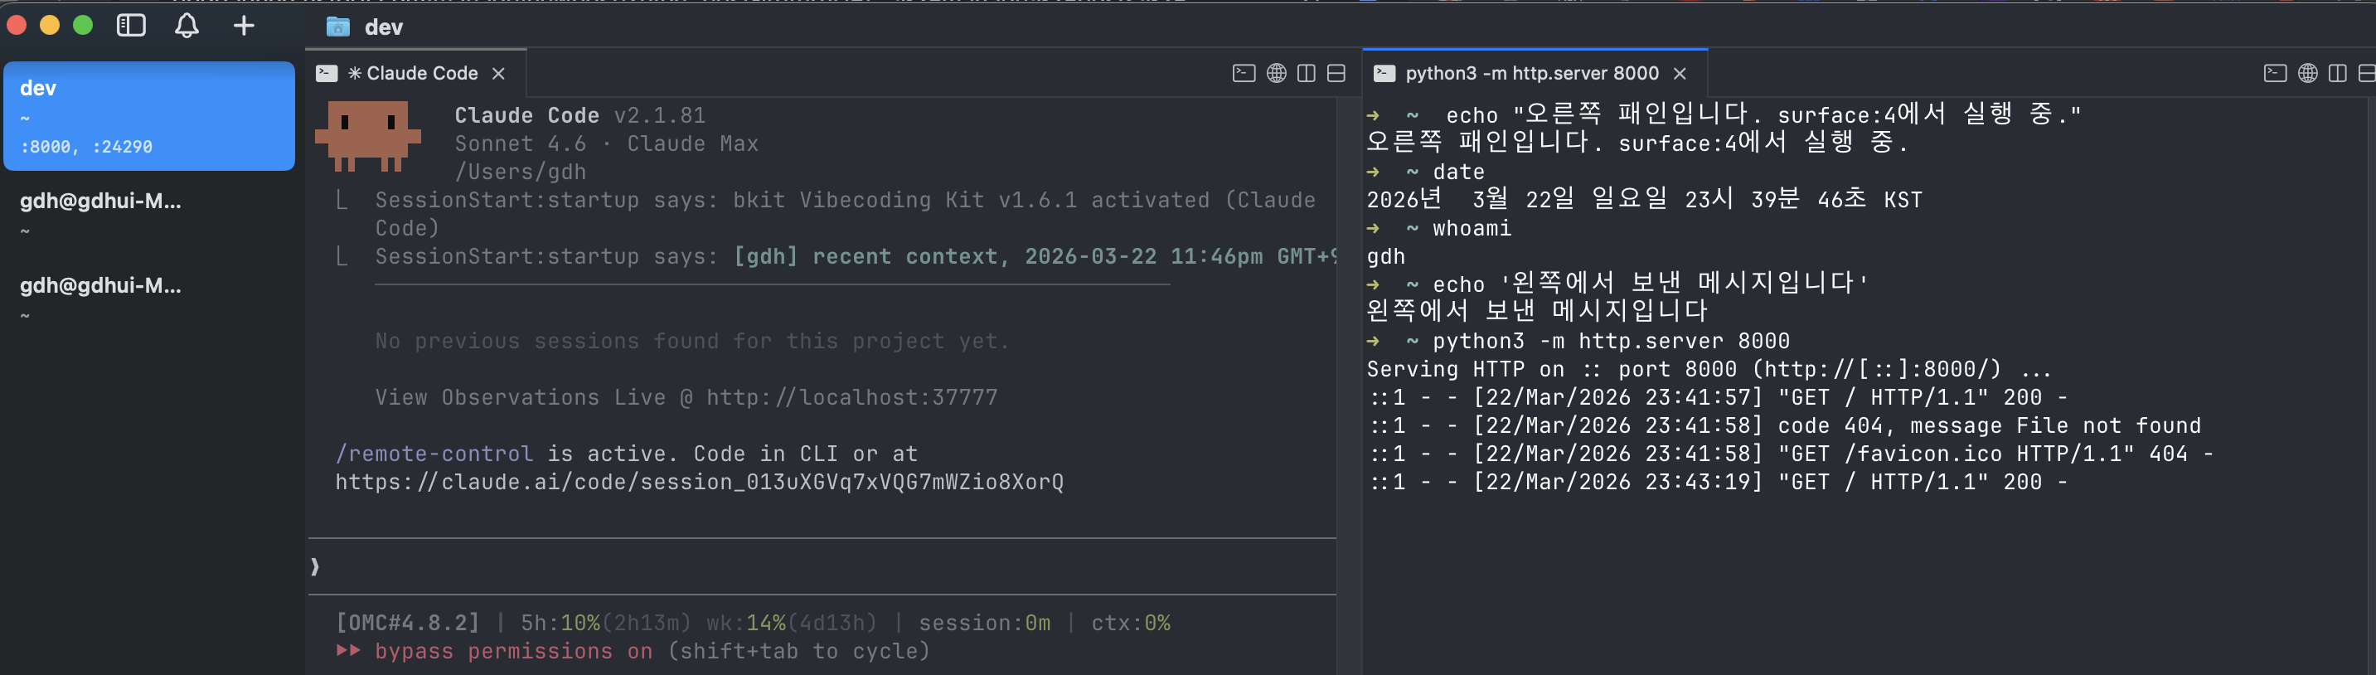Split left pane vertically
2376x675 pixels.
point(1306,73)
